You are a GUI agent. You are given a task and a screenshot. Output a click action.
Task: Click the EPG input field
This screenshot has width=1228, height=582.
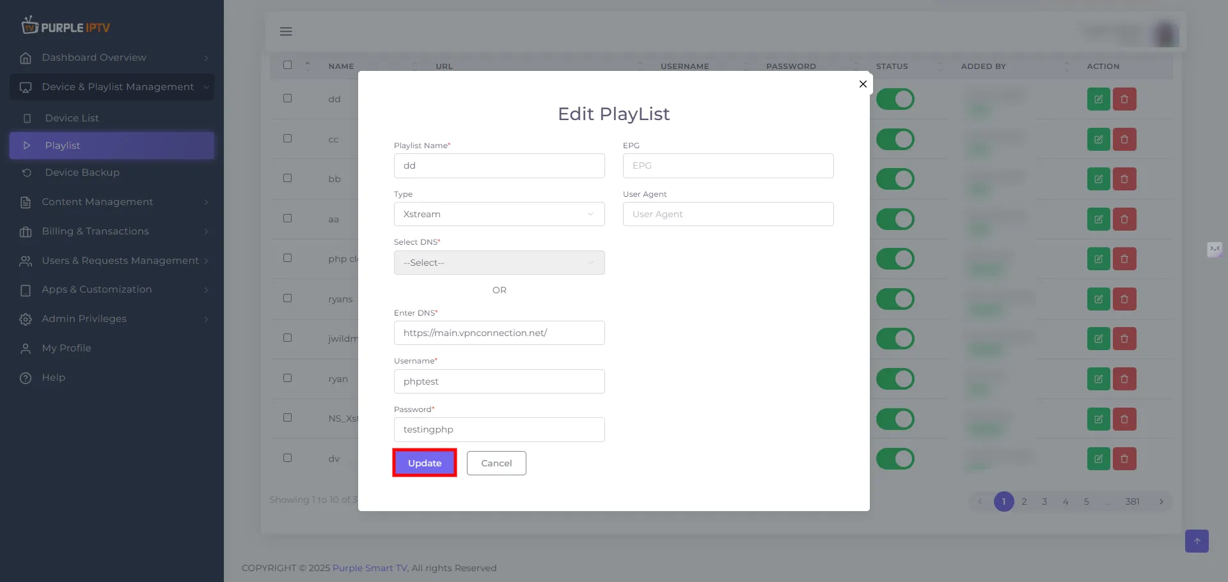point(728,165)
